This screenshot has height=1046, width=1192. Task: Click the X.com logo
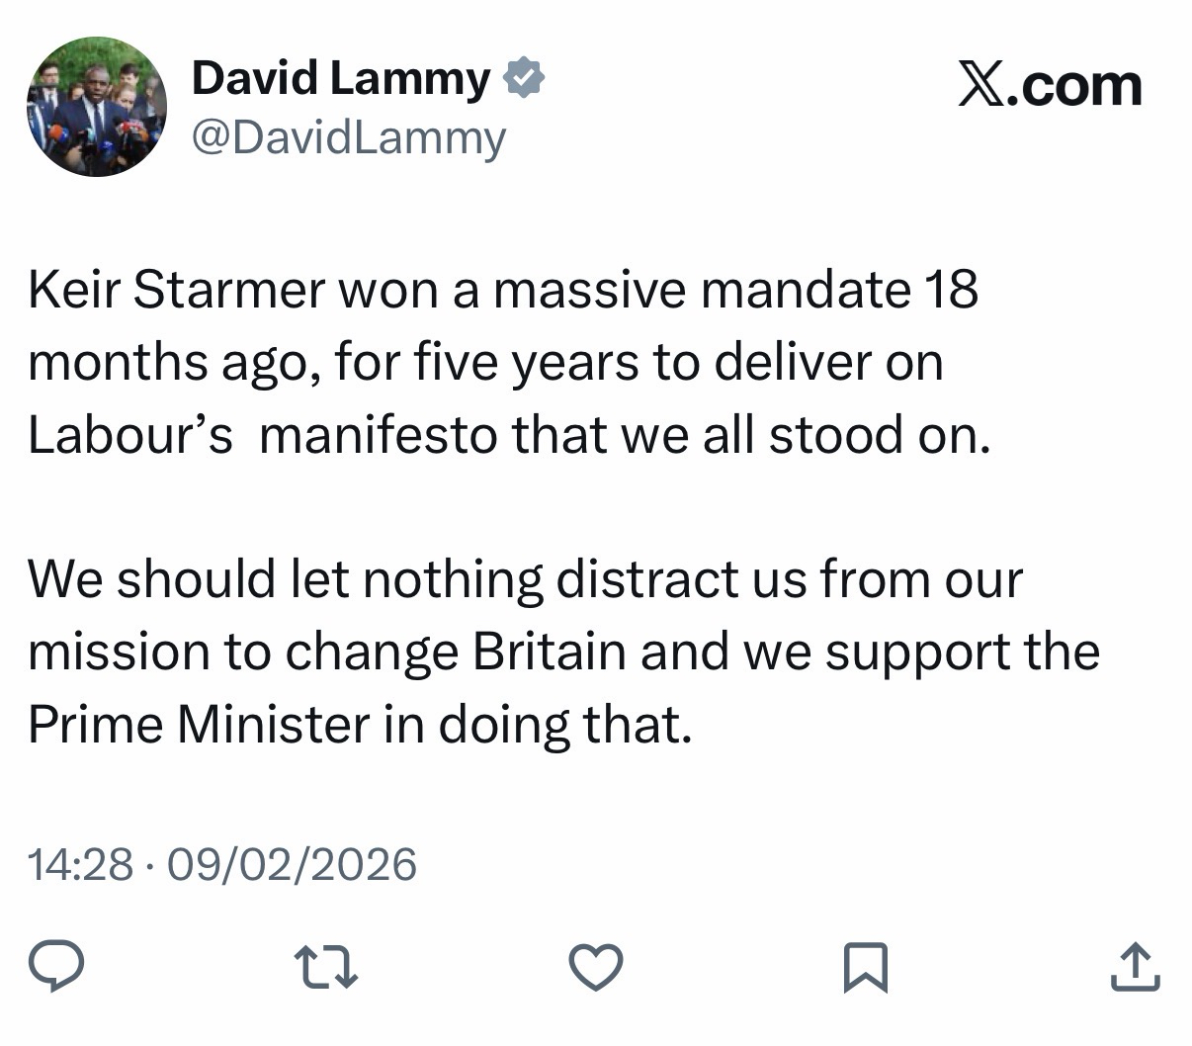point(1050,85)
